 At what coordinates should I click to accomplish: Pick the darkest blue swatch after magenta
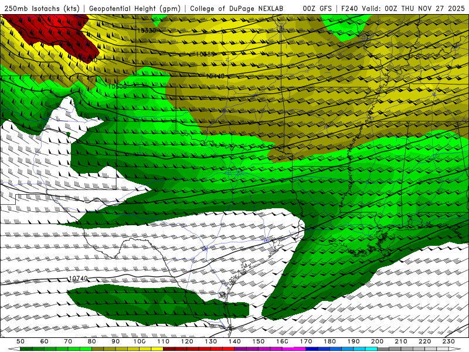[x=312, y=348]
